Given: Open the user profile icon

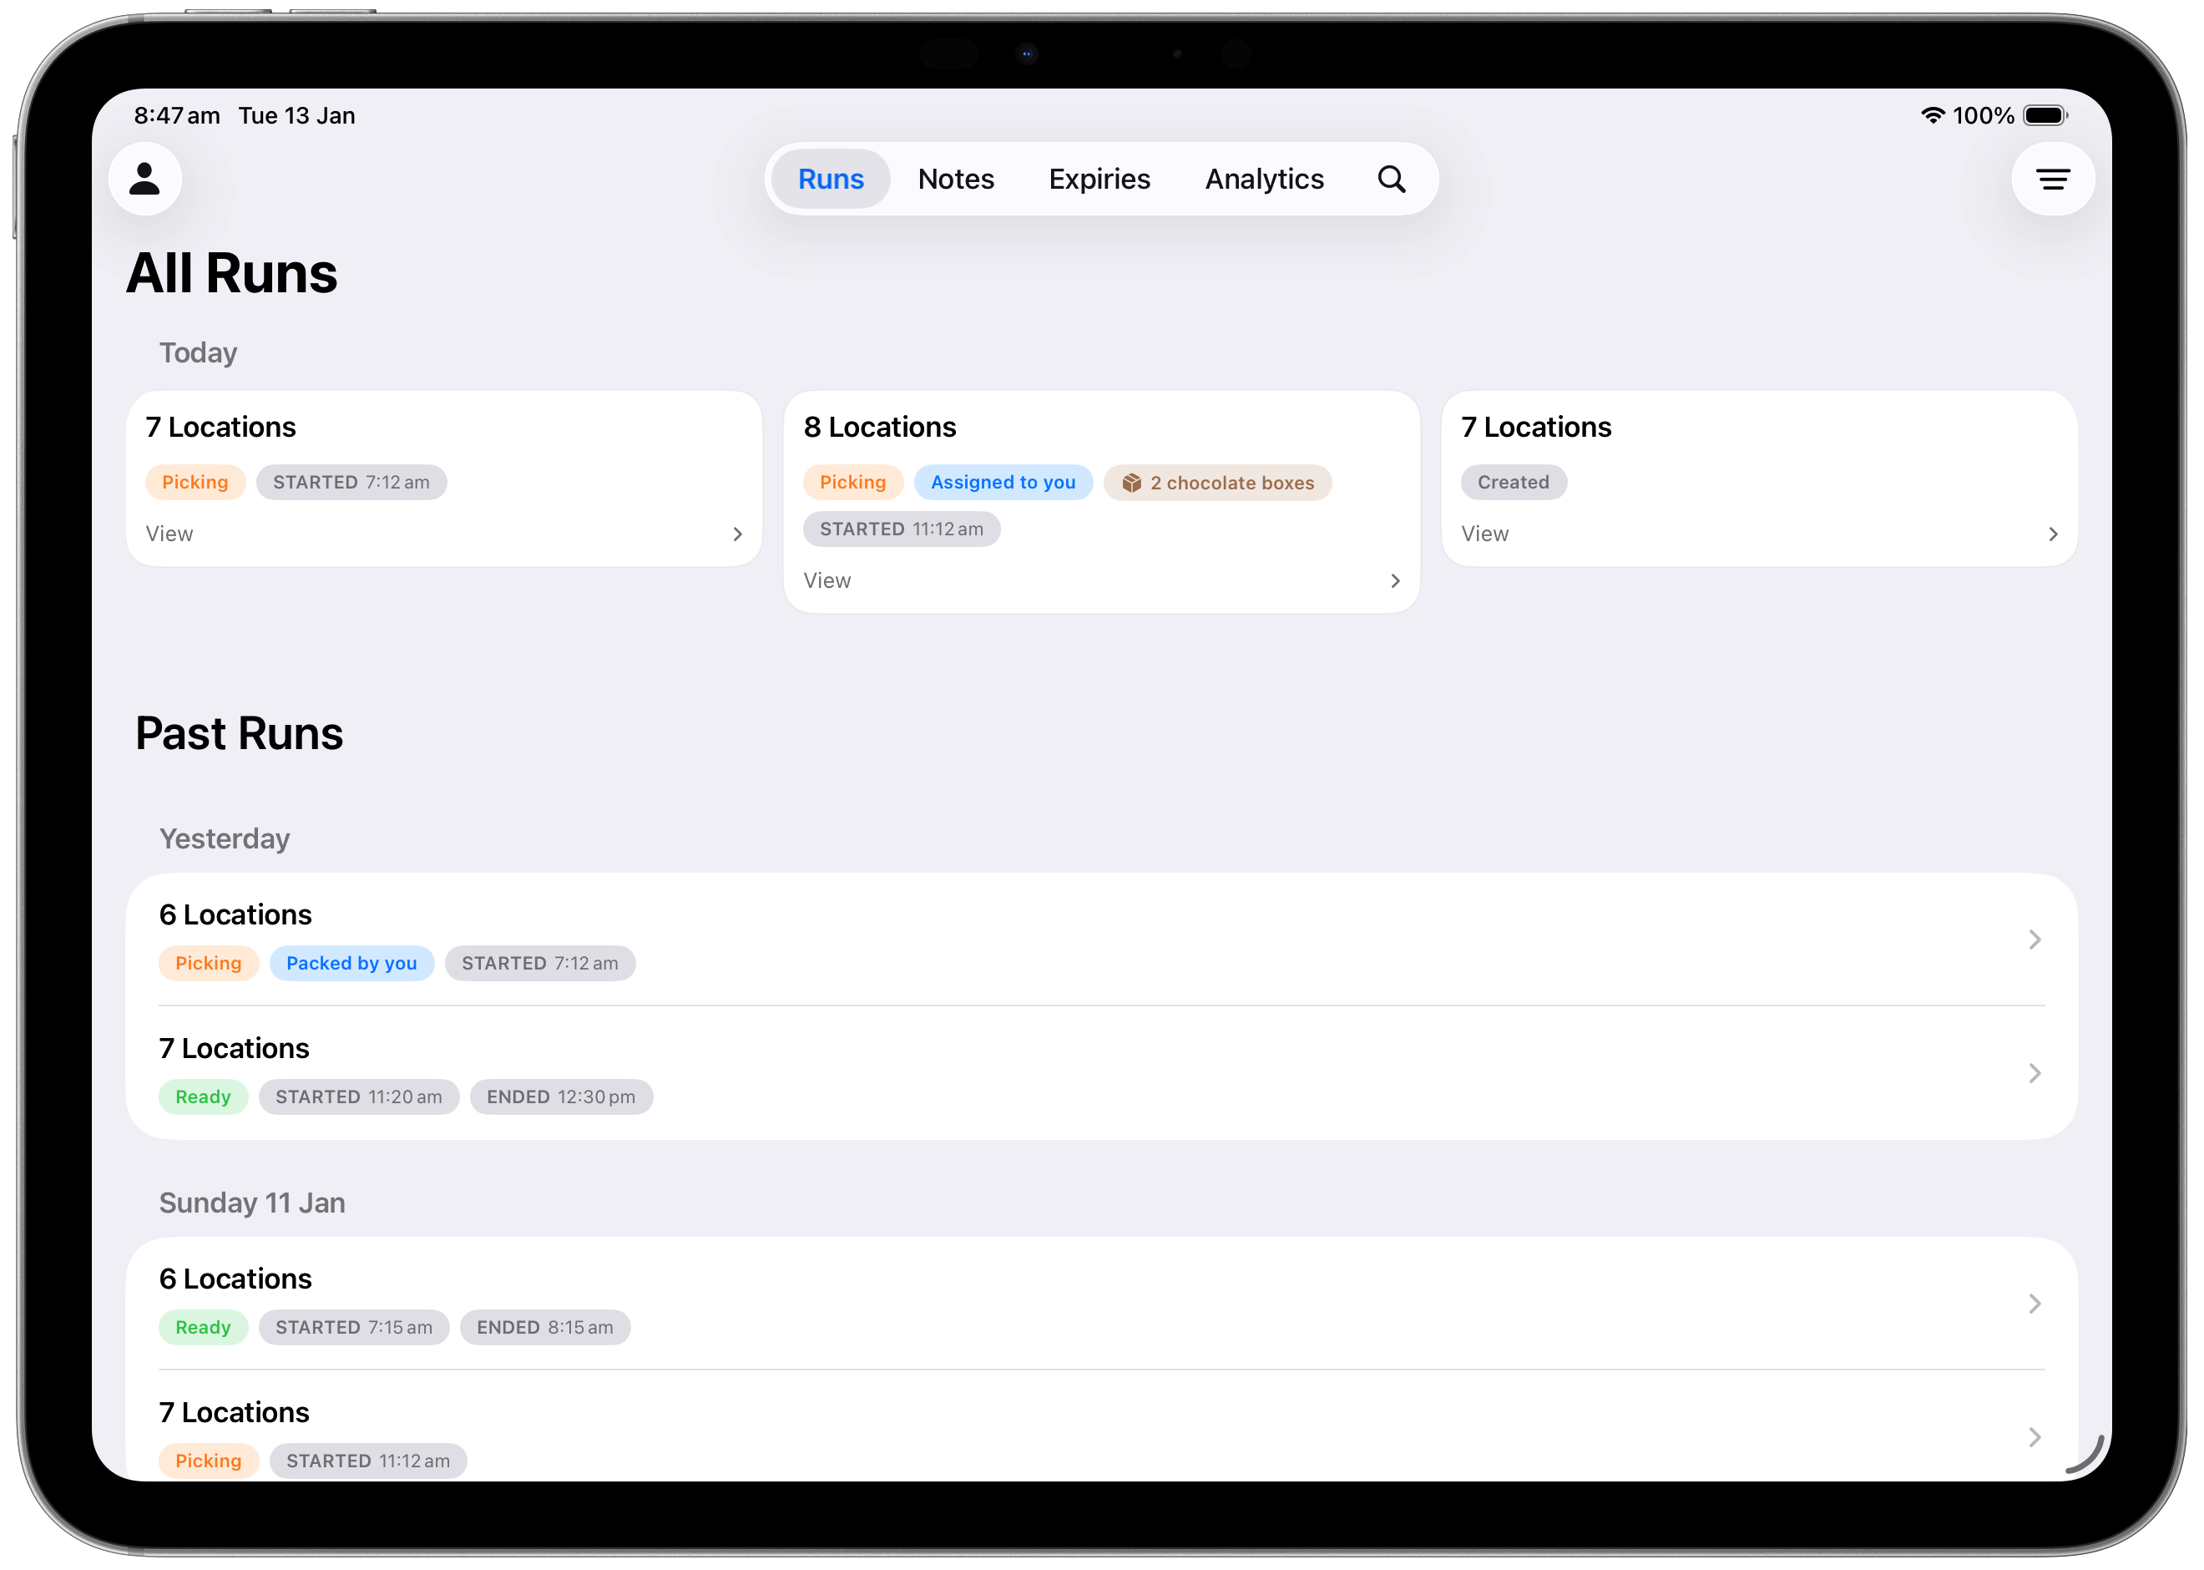Looking at the screenshot, I should pos(145,179).
